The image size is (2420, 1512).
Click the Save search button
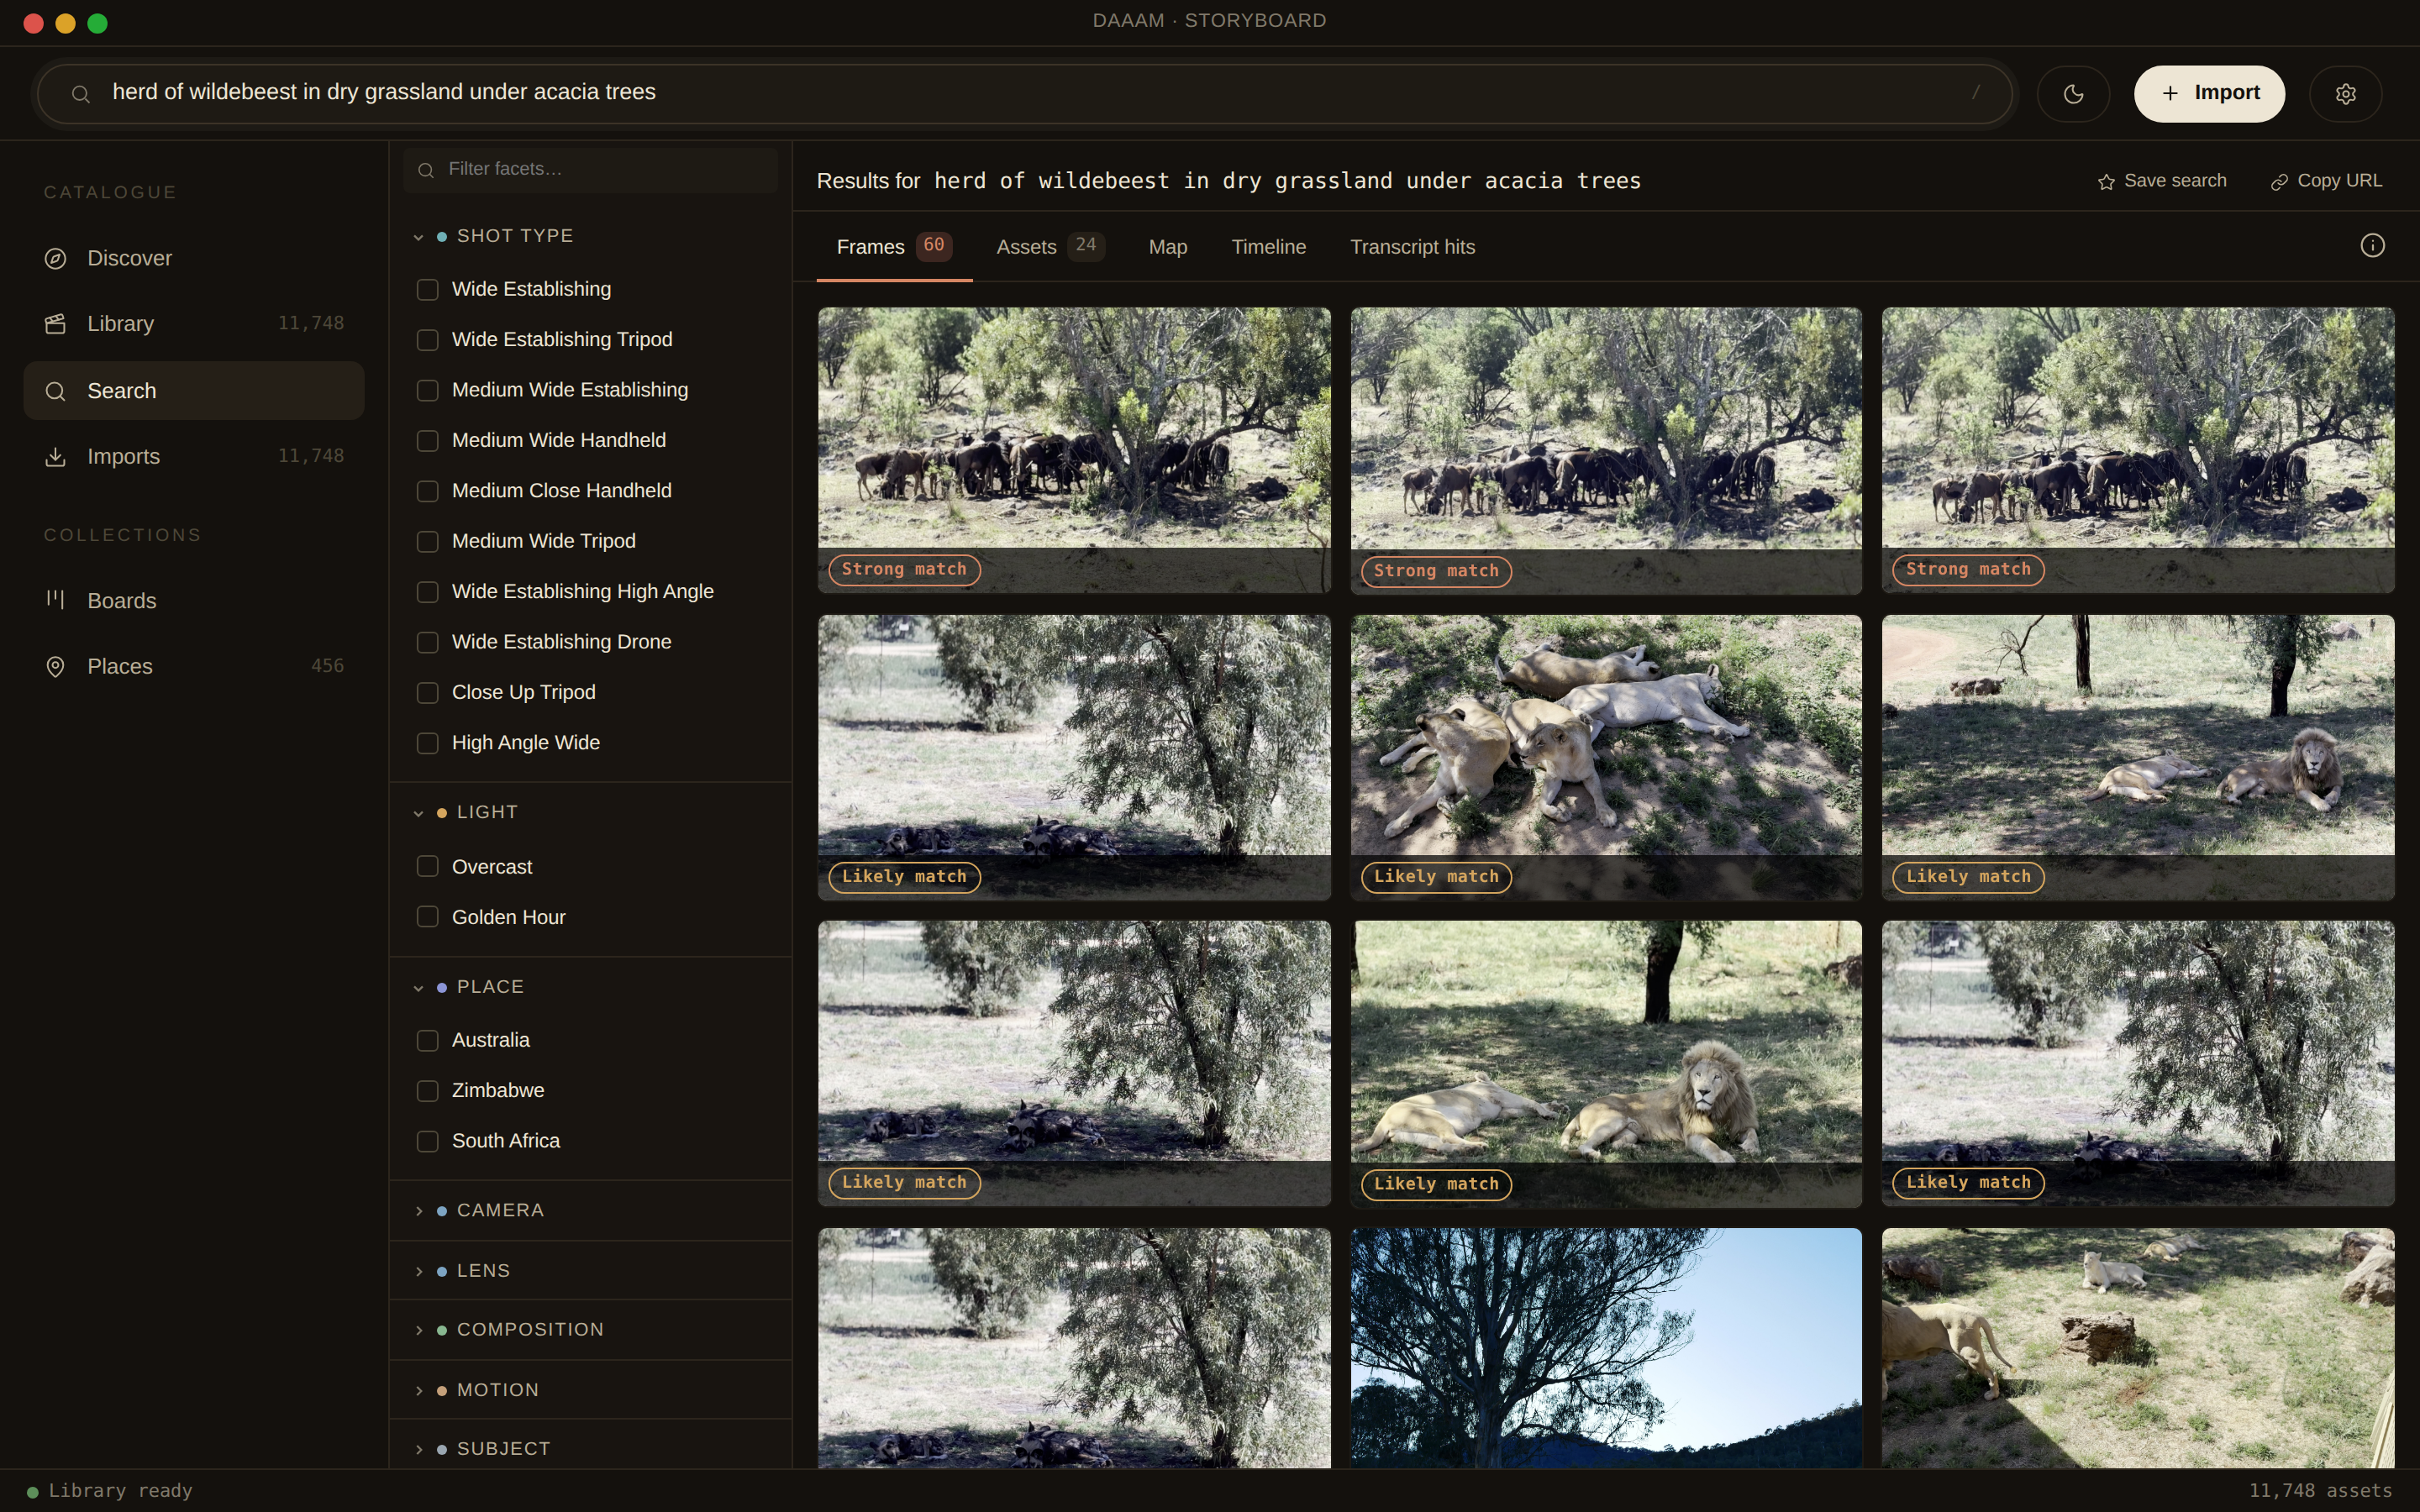coord(2162,181)
